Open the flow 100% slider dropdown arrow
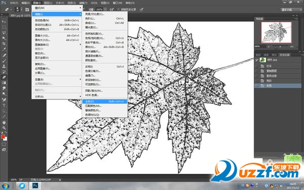304x190 pixels. [x=105, y=9]
